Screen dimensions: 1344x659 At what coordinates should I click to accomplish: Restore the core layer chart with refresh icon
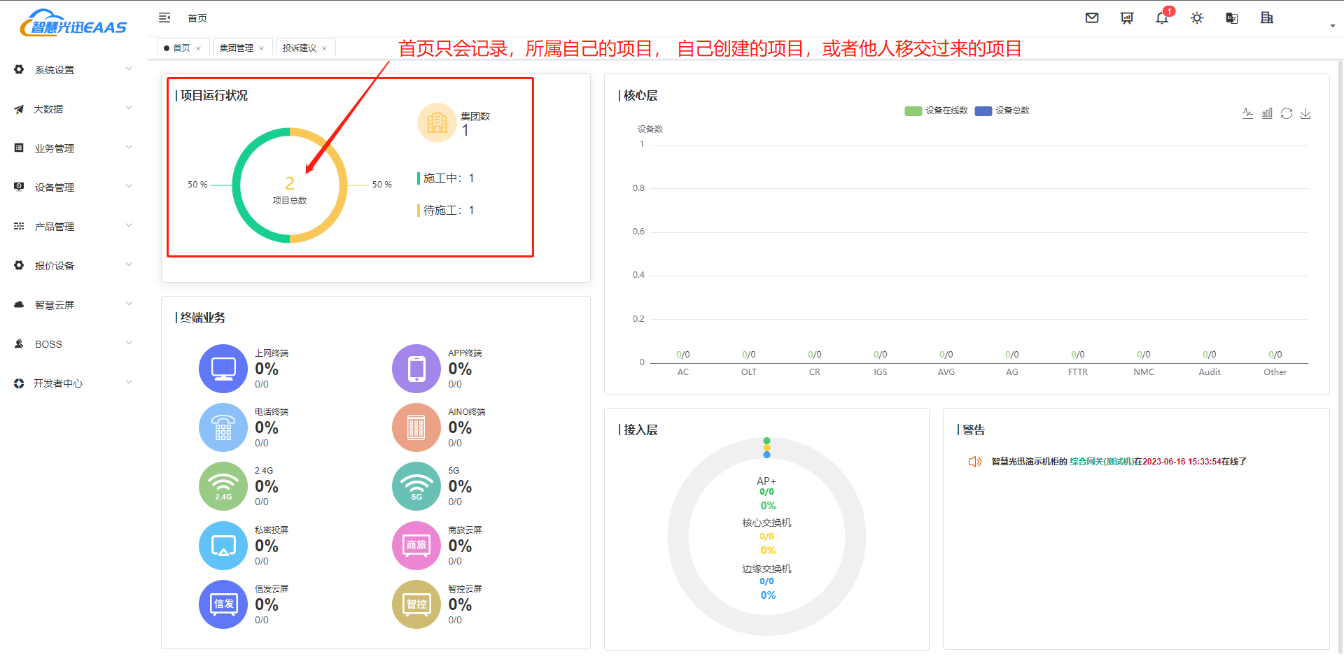click(x=1287, y=113)
